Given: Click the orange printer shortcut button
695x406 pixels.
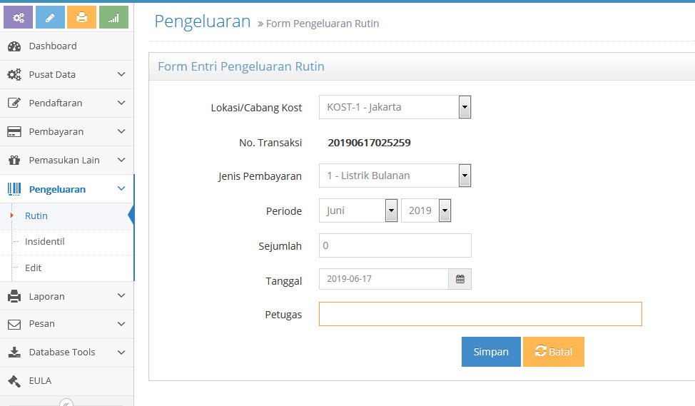Looking at the screenshot, I should 81,17.
